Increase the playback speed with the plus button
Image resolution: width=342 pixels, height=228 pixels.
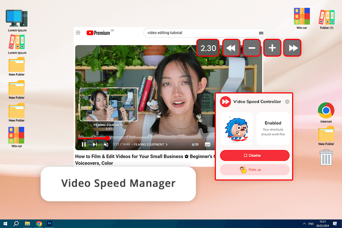(x=272, y=48)
